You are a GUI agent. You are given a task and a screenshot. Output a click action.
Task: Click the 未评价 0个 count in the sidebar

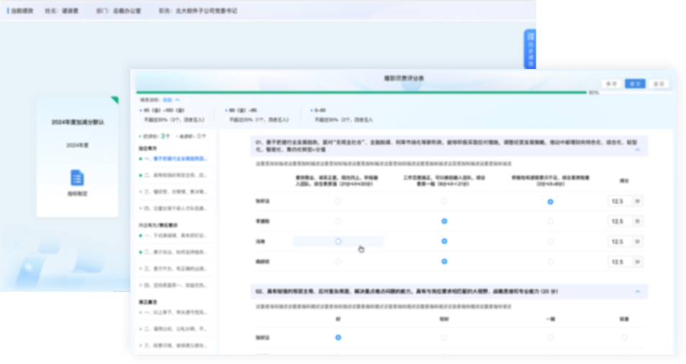[191, 137]
